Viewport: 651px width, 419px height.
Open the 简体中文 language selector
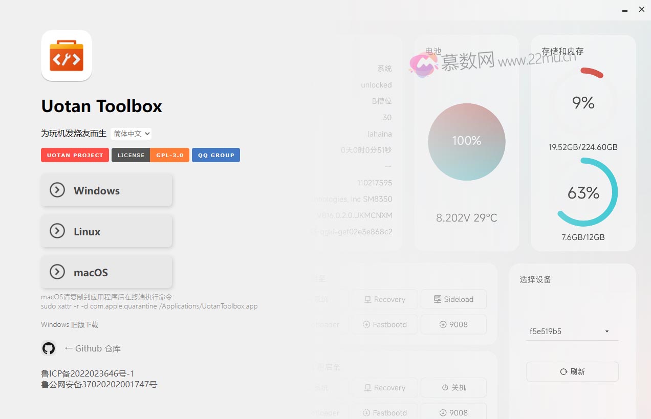(x=131, y=134)
